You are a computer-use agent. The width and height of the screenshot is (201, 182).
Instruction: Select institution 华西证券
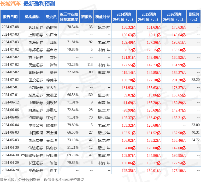[x=36, y=170]
